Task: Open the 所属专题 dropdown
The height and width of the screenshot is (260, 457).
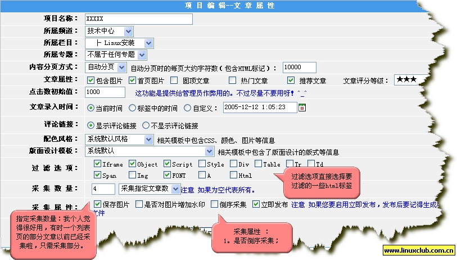Action: click(116, 55)
